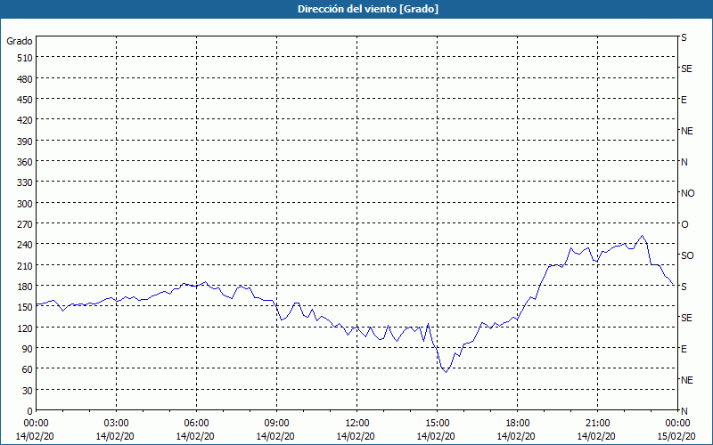
Task: Click the "Grado" unit label on the left axis
Action: point(20,41)
